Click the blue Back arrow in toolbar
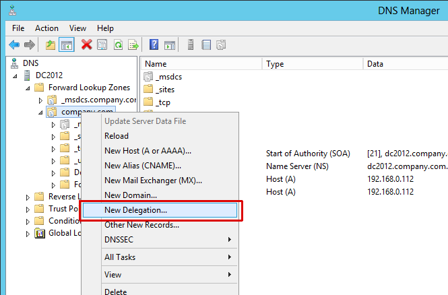 [13, 45]
